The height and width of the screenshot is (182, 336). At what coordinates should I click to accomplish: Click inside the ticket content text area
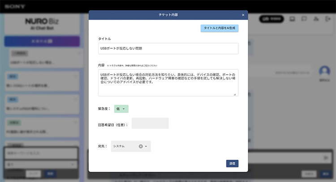pos(168,83)
